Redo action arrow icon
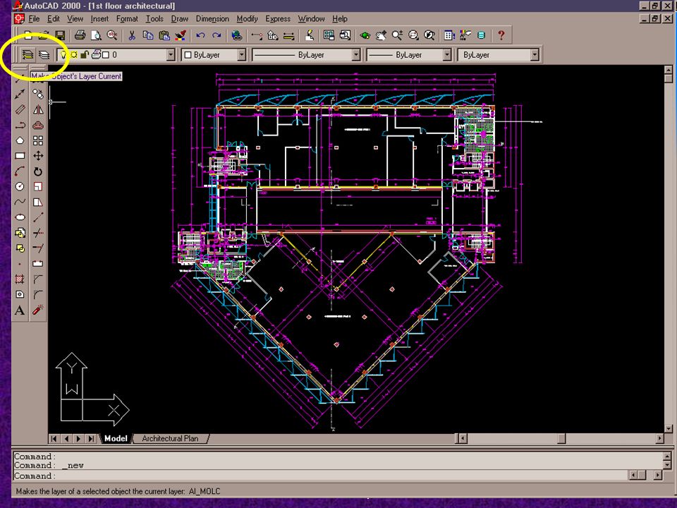Viewport: 677px width, 508px height. coord(216,35)
